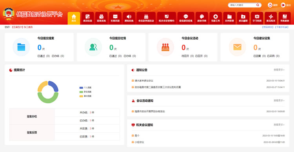The image size is (294, 152).
Task: Open the 是个 meeting notice
Action: pyautogui.click(x=137, y=136)
